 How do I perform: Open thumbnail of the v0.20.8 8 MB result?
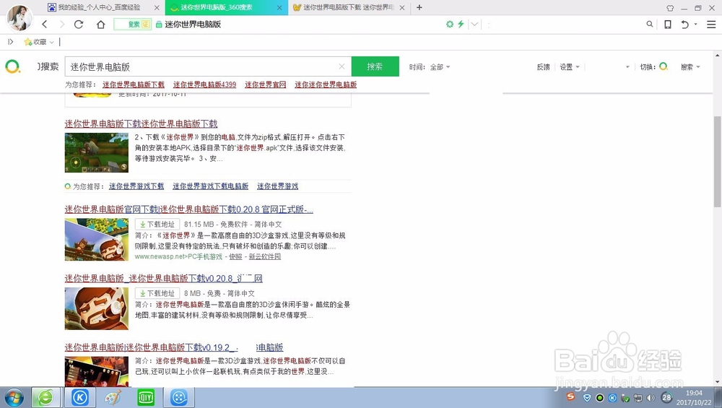point(97,308)
